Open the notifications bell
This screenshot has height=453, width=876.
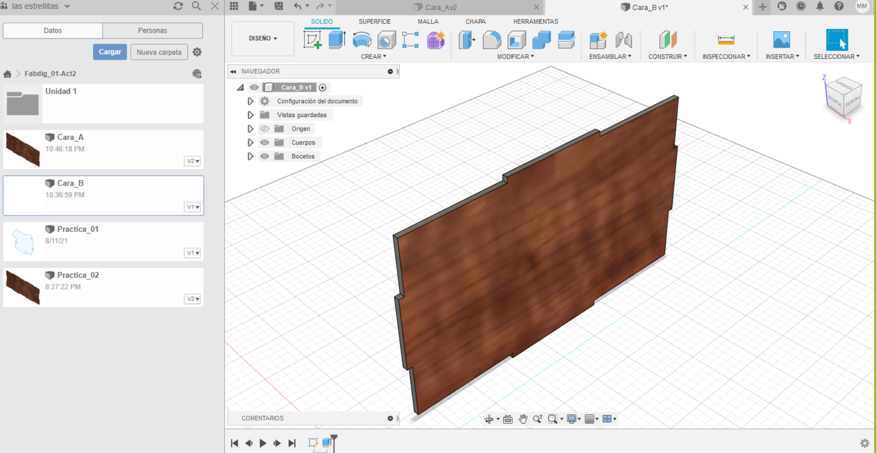point(820,6)
